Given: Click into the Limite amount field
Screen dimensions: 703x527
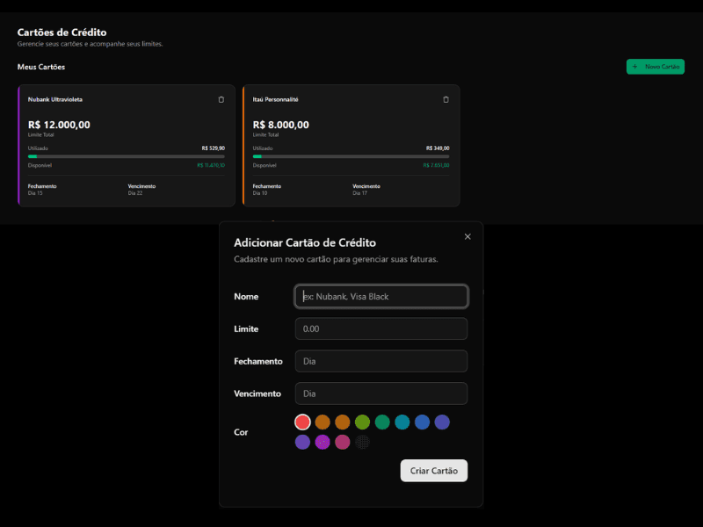Looking at the screenshot, I should pyautogui.click(x=381, y=329).
